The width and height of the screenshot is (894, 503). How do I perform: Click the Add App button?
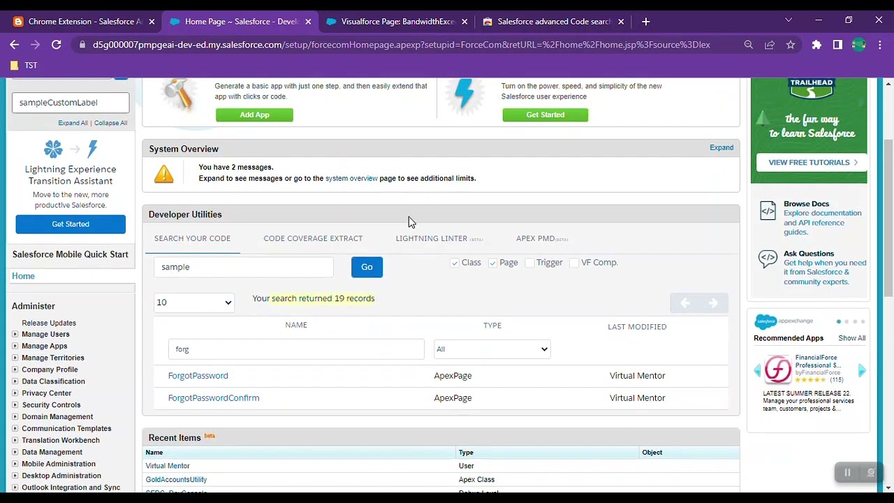click(x=254, y=115)
